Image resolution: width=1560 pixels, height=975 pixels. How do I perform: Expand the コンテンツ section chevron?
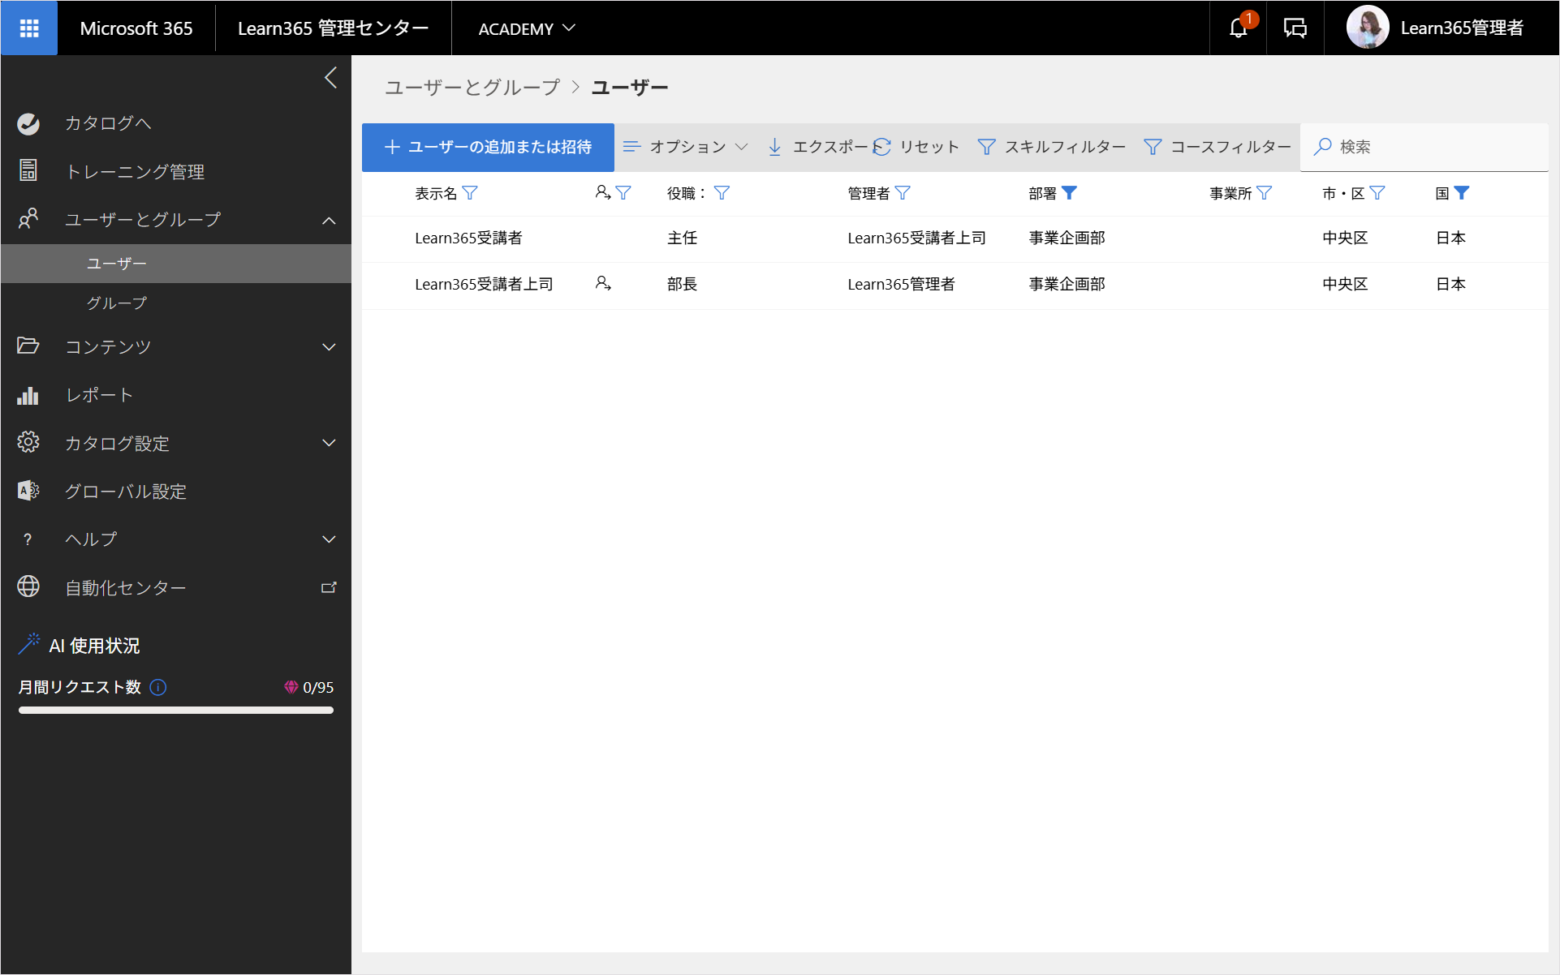329,347
